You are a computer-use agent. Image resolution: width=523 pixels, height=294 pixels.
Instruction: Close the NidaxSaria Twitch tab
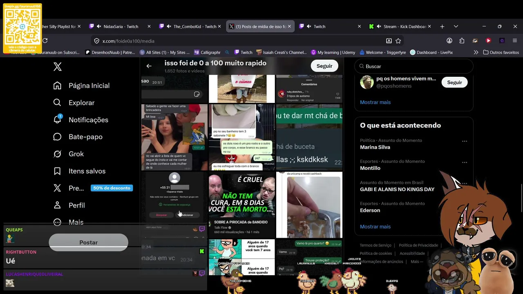[149, 27]
